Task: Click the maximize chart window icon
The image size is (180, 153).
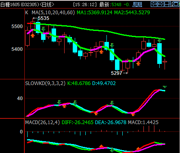Action: (176, 4)
